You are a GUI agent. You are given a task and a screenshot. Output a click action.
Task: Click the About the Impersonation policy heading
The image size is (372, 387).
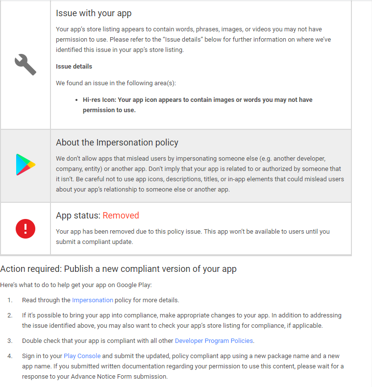117,143
